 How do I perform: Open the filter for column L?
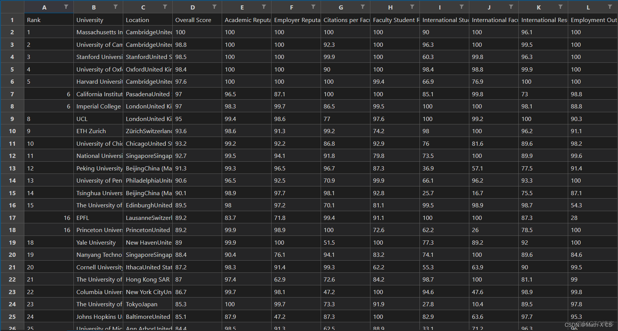tap(610, 7)
